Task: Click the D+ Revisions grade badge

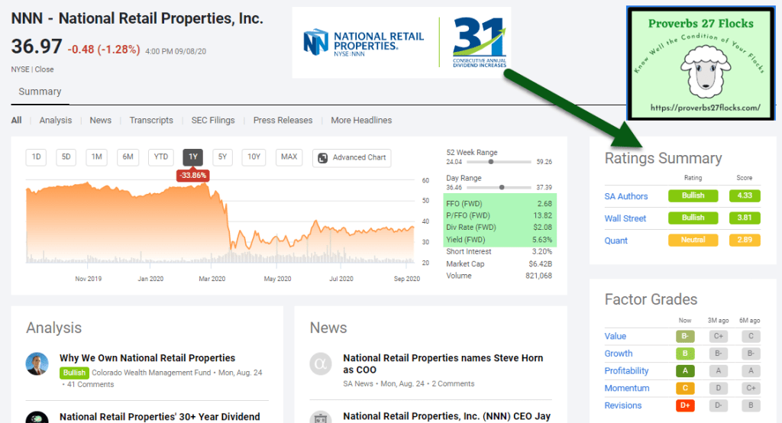Action: 685,405
